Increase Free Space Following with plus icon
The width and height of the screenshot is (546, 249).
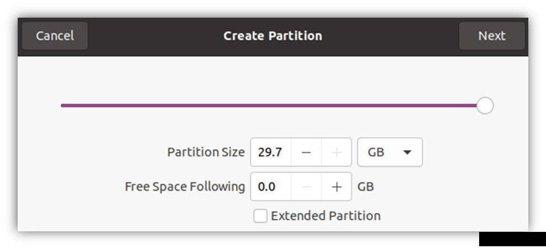(x=337, y=187)
